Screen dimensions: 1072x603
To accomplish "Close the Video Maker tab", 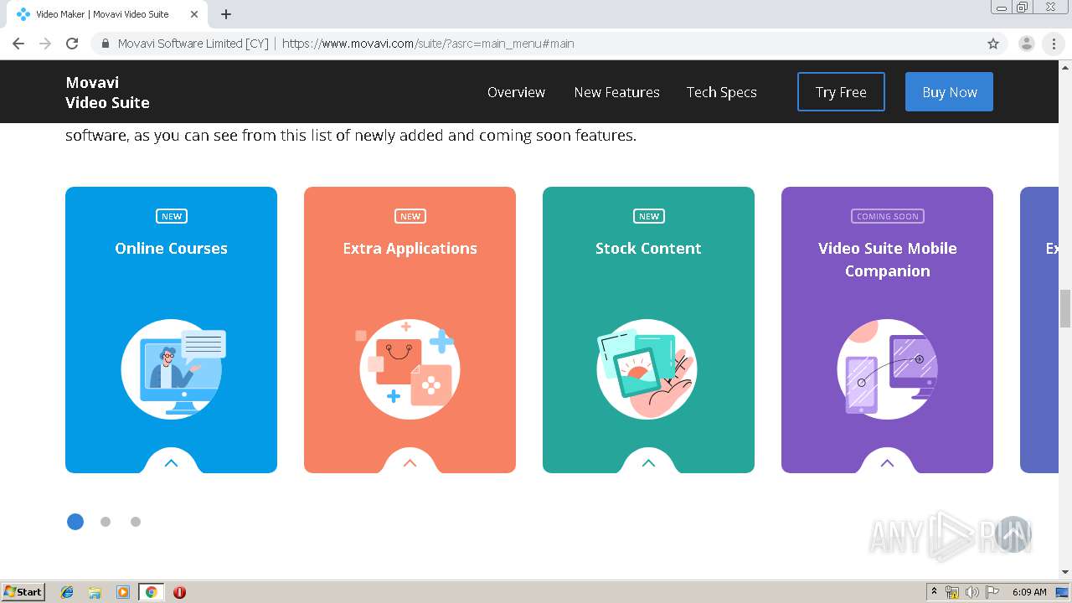I will pos(194,14).
